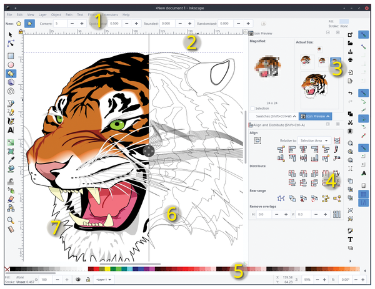Click the horizontal canvas scrollbar

[x=130, y=264]
